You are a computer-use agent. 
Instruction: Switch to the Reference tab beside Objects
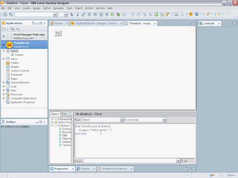point(65,114)
